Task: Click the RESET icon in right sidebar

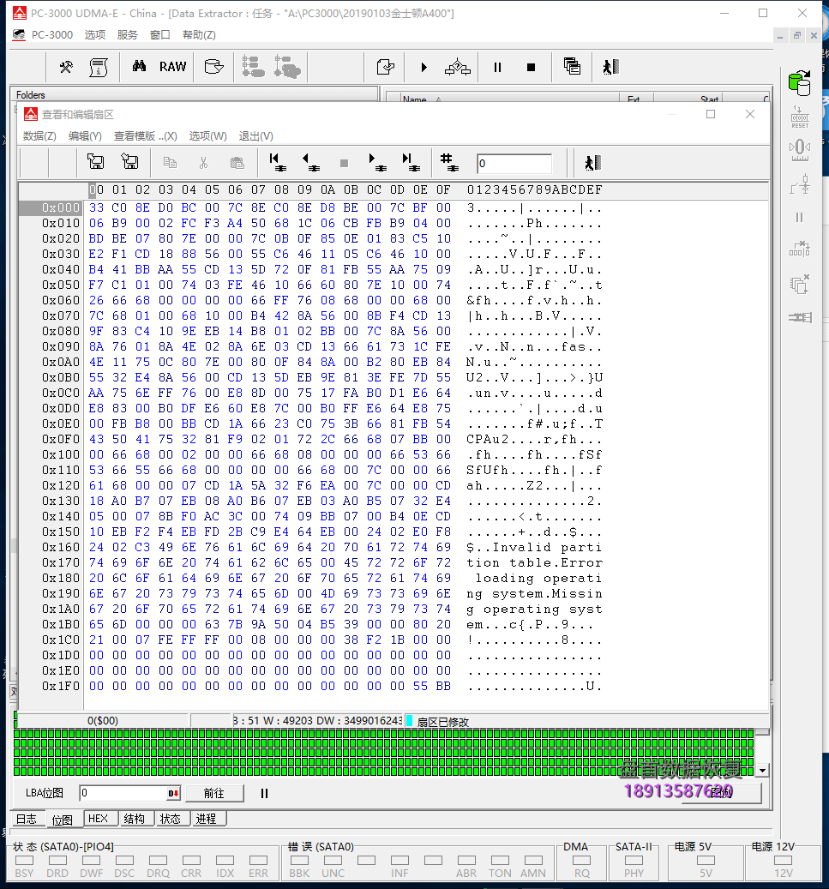Action: point(800,117)
